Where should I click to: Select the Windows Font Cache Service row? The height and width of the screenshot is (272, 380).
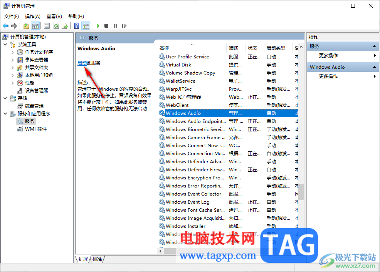(x=228, y=210)
